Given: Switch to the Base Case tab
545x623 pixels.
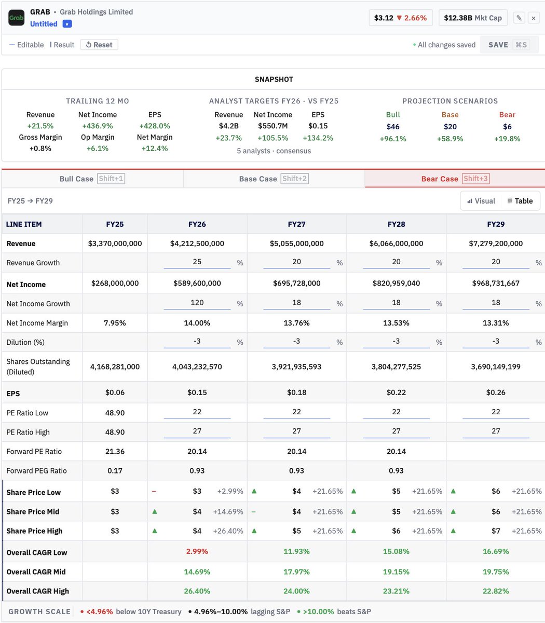Looking at the screenshot, I should click(x=274, y=179).
